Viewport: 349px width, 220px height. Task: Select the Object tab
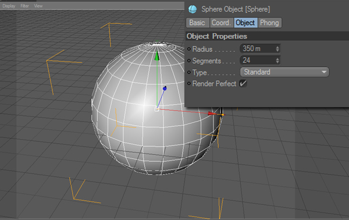click(x=245, y=23)
